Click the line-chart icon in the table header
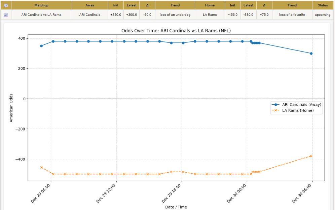 coord(5,5)
